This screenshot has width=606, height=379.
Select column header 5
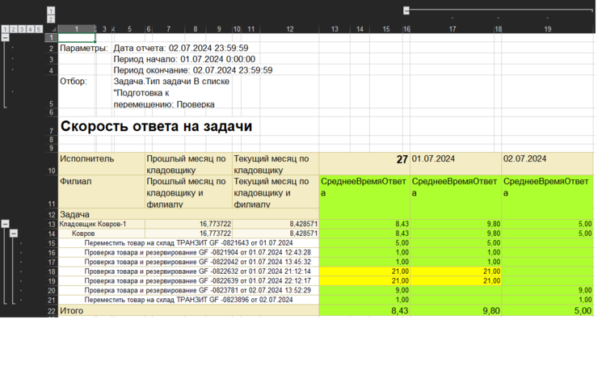point(129,29)
